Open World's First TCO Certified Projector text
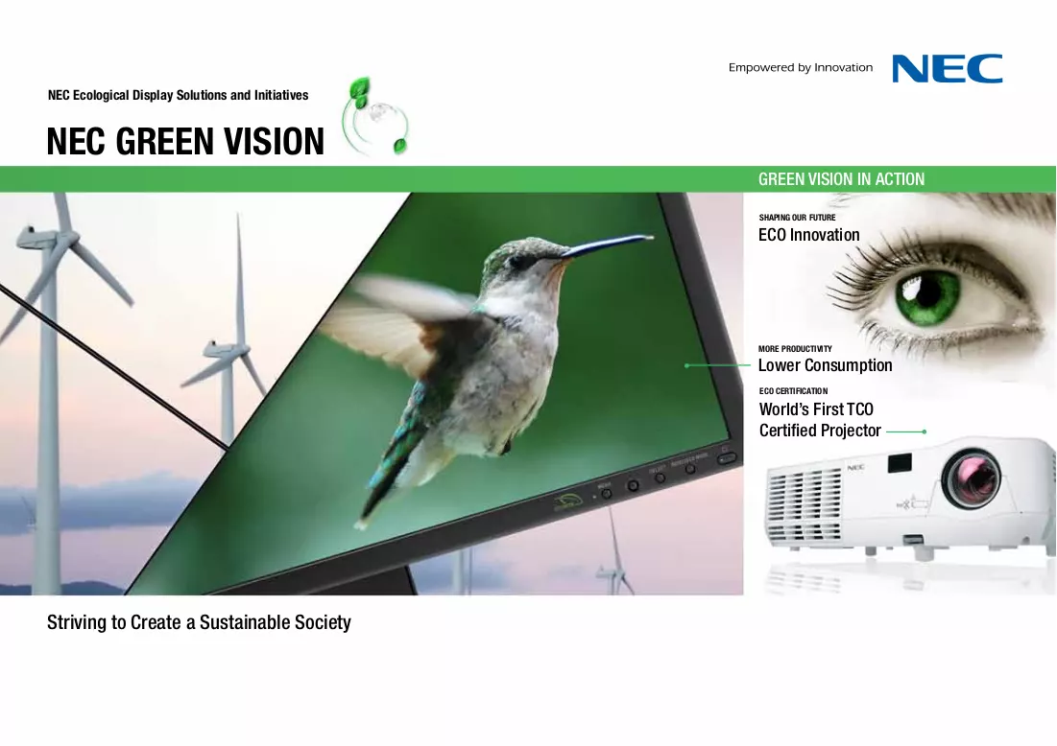The image size is (1057, 746). pyautogui.click(x=821, y=419)
